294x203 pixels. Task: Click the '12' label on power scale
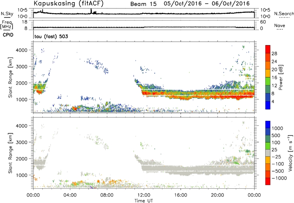pos(274,86)
